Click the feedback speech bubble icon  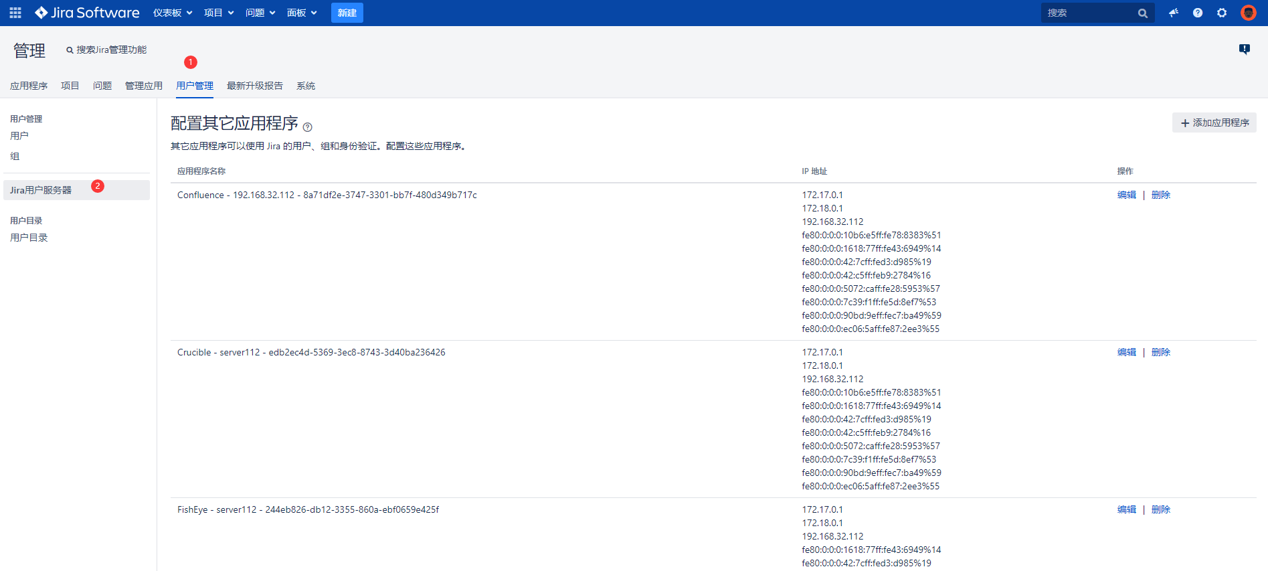(1245, 49)
